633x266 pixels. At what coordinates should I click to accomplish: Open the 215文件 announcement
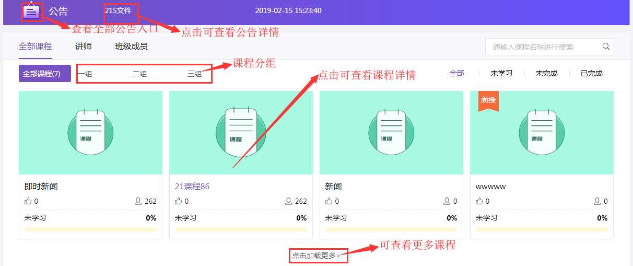pos(118,10)
